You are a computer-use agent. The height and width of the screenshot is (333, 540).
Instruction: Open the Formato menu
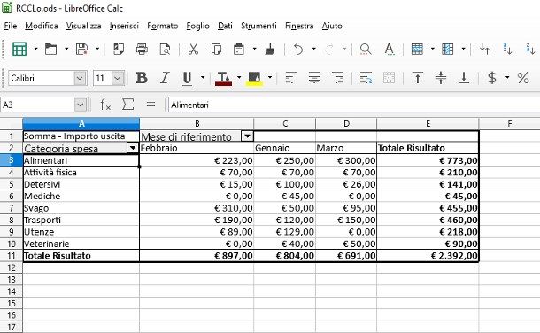tap(163, 26)
